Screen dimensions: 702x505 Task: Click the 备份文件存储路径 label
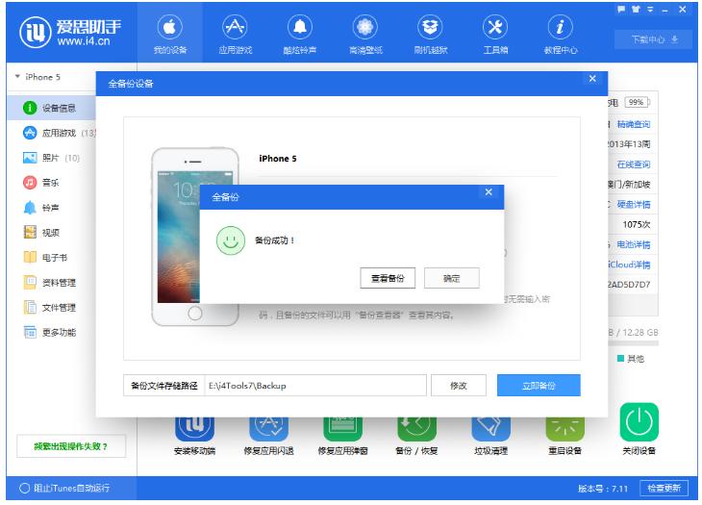click(x=163, y=386)
